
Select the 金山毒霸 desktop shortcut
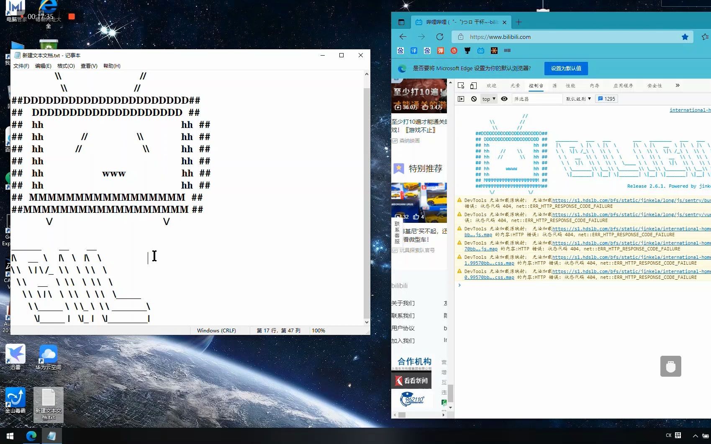[15, 401]
